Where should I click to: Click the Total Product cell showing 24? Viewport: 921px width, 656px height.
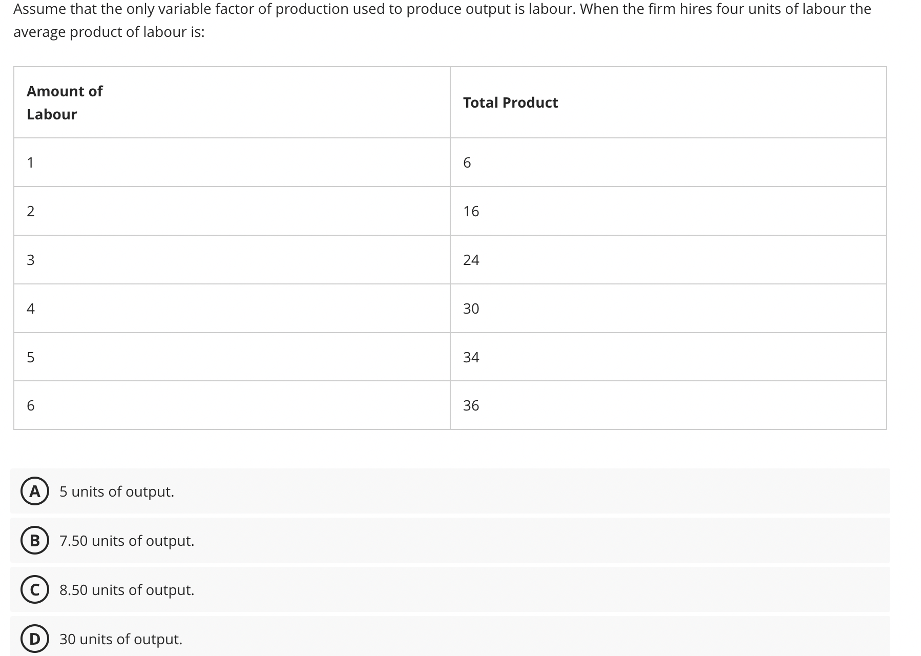(x=471, y=260)
